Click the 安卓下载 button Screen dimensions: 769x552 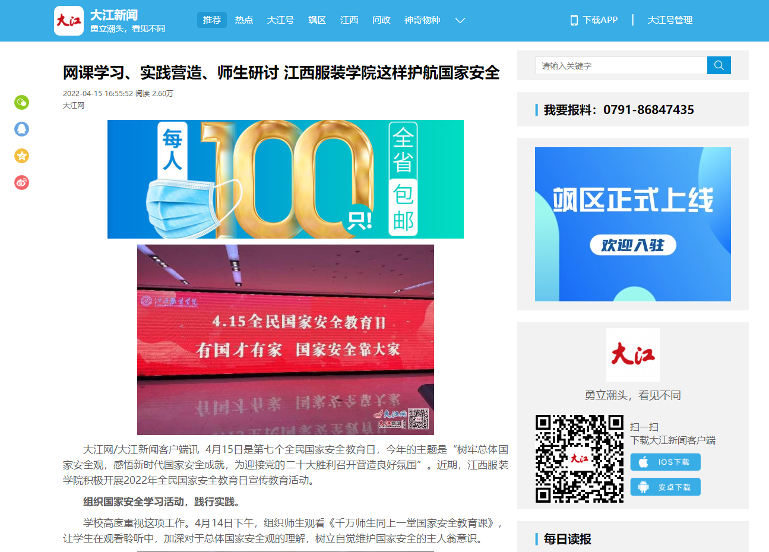click(x=665, y=487)
